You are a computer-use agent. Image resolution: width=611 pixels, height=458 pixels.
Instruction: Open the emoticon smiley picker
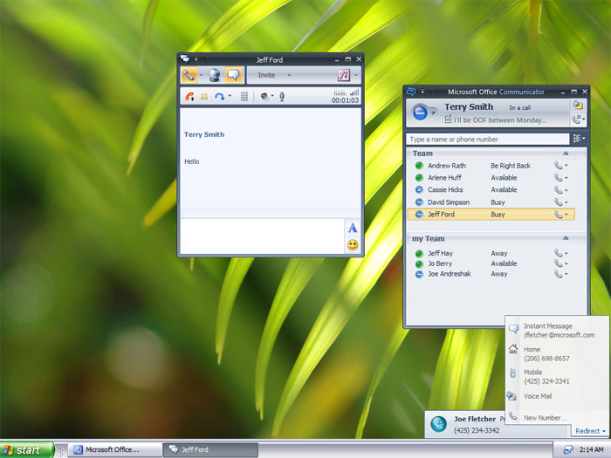[353, 245]
